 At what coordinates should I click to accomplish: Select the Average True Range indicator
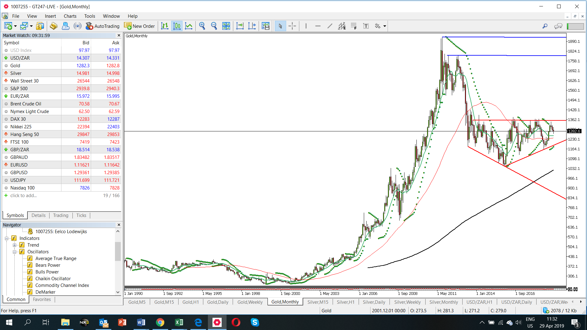point(56,258)
